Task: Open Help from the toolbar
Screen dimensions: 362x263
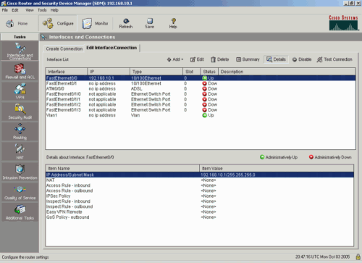Action: (x=173, y=23)
